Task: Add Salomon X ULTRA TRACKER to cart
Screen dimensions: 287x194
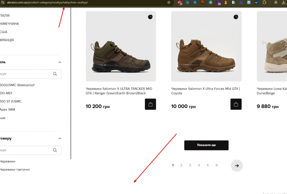Action: point(150,104)
